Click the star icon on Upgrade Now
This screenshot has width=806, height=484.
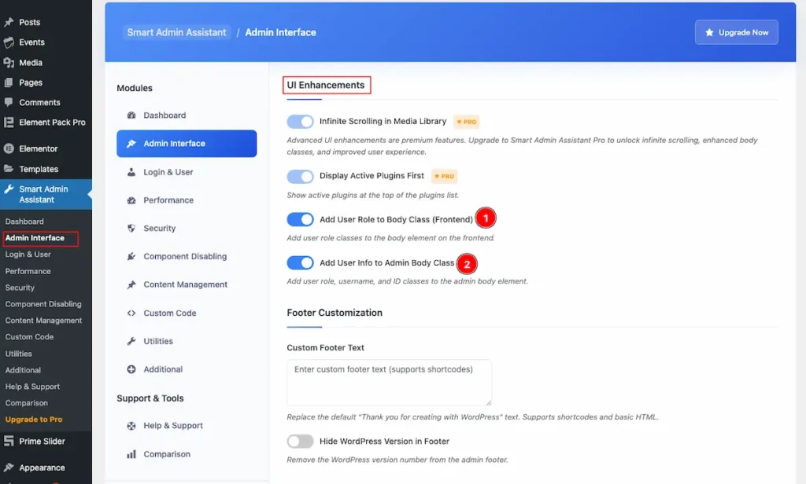pos(709,32)
